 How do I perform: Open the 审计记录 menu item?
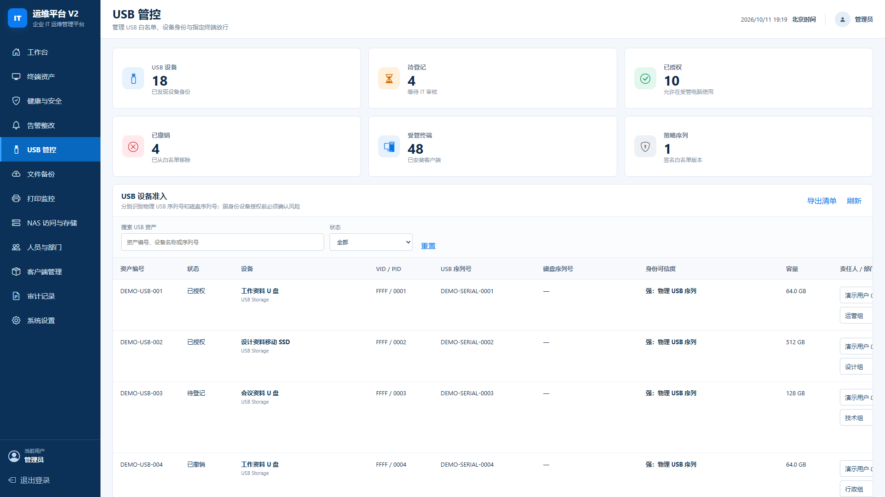tap(50, 296)
